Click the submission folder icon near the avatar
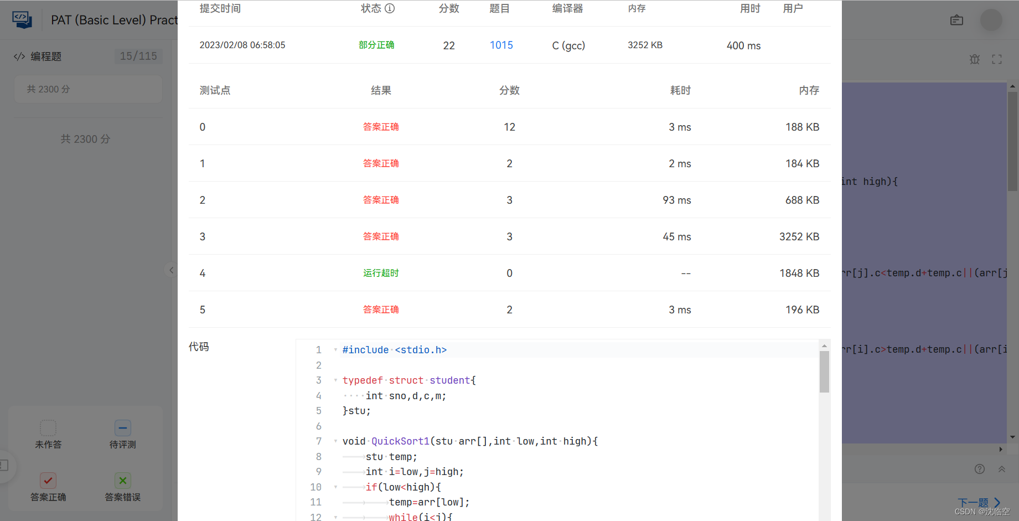Screen dimensions: 1019x521 (956, 20)
